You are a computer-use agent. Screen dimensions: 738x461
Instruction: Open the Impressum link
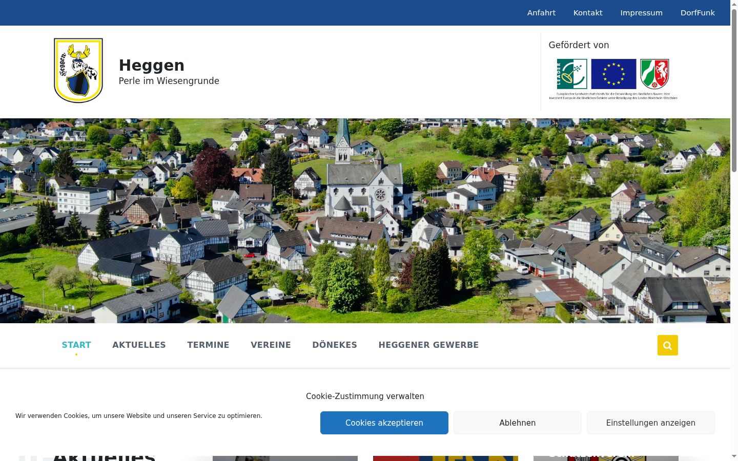click(x=641, y=13)
